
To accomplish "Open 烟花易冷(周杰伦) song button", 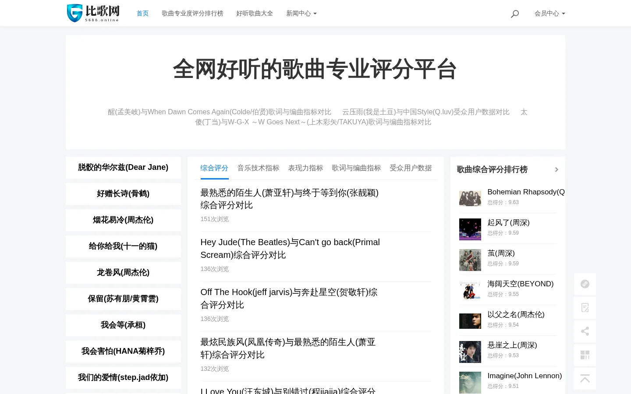I will click(x=123, y=220).
